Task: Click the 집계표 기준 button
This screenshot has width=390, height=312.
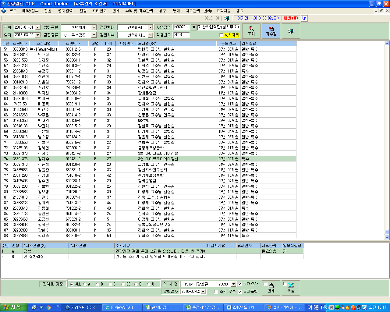Action: pyautogui.click(x=53, y=284)
